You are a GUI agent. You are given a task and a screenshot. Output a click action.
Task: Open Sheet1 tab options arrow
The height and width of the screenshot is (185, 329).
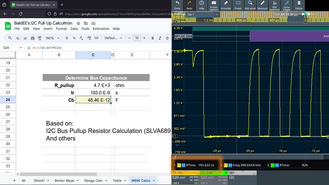48,181
